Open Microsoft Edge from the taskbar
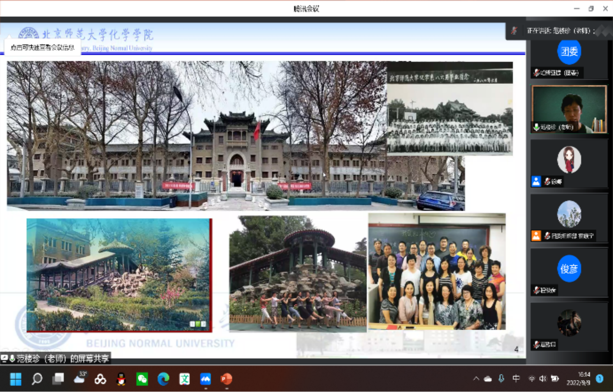 [x=163, y=379]
